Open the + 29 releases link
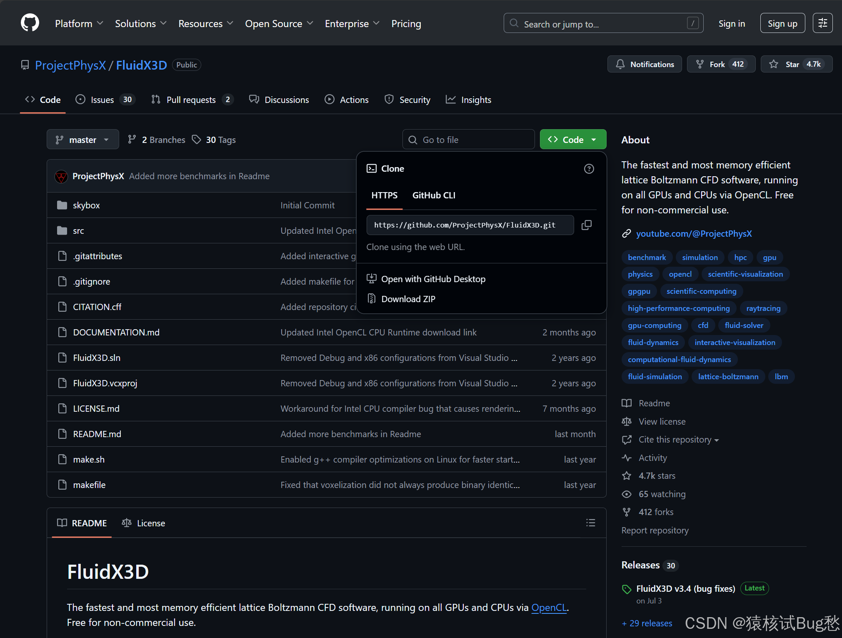 tap(647, 623)
